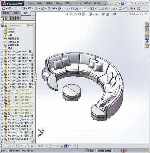
Task: Select the Circle sketch tool
Action: (x=36, y=8)
